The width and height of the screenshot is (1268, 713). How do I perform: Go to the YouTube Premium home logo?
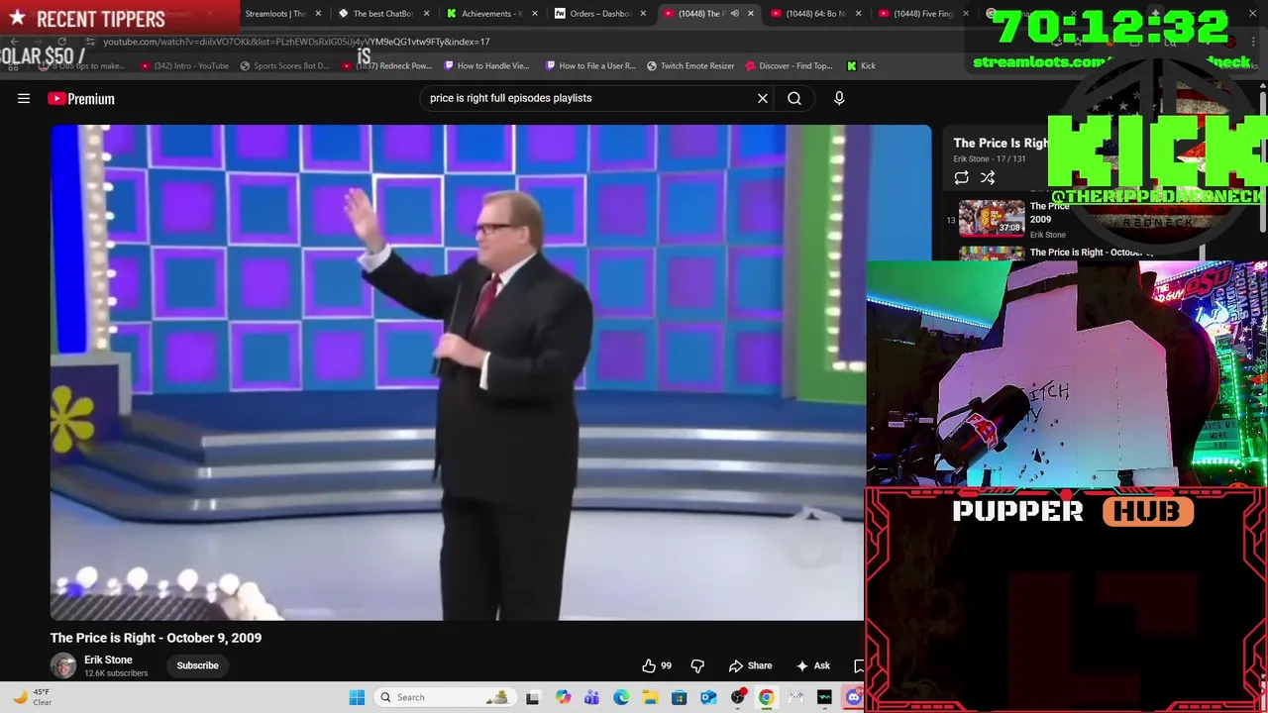pos(81,99)
